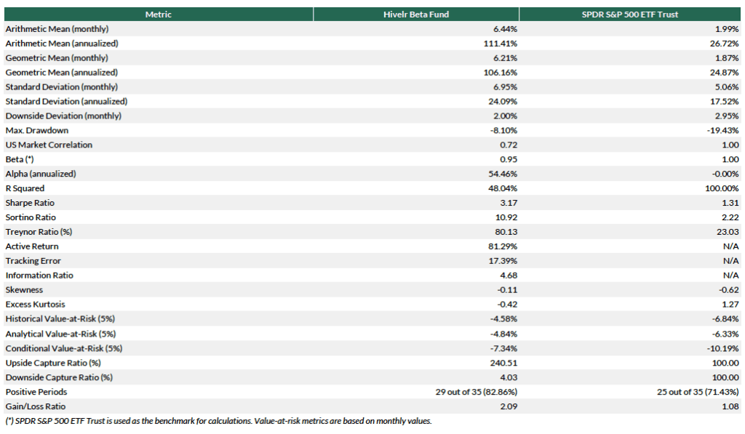Image resolution: width=745 pixels, height=434 pixels.
Task: Select the SPDR value "1.99%"
Action: coord(727,29)
